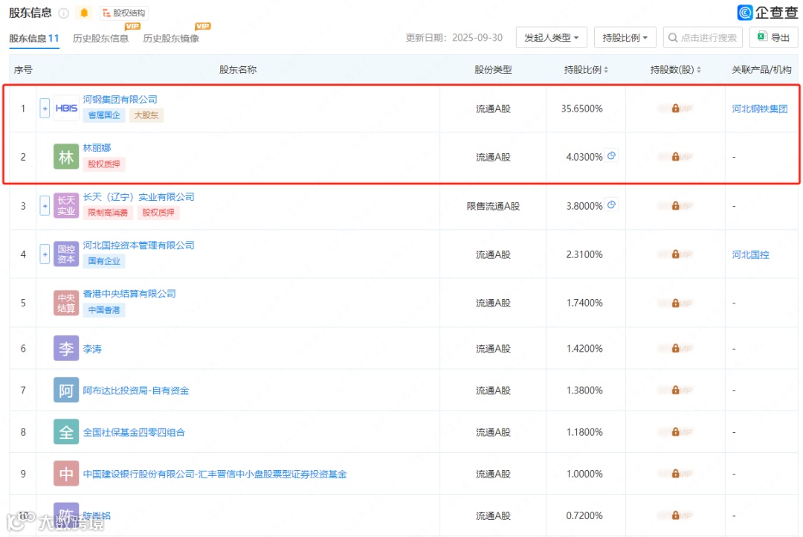Click the HBIS company logo
803x537 pixels.
tap(66, 109)
